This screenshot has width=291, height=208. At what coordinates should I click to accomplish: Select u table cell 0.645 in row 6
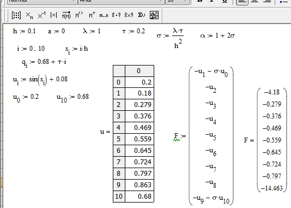[140, 150]
